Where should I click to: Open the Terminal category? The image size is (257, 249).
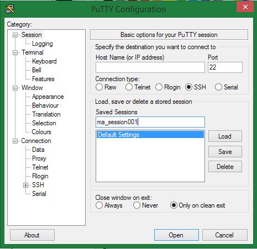33,52
